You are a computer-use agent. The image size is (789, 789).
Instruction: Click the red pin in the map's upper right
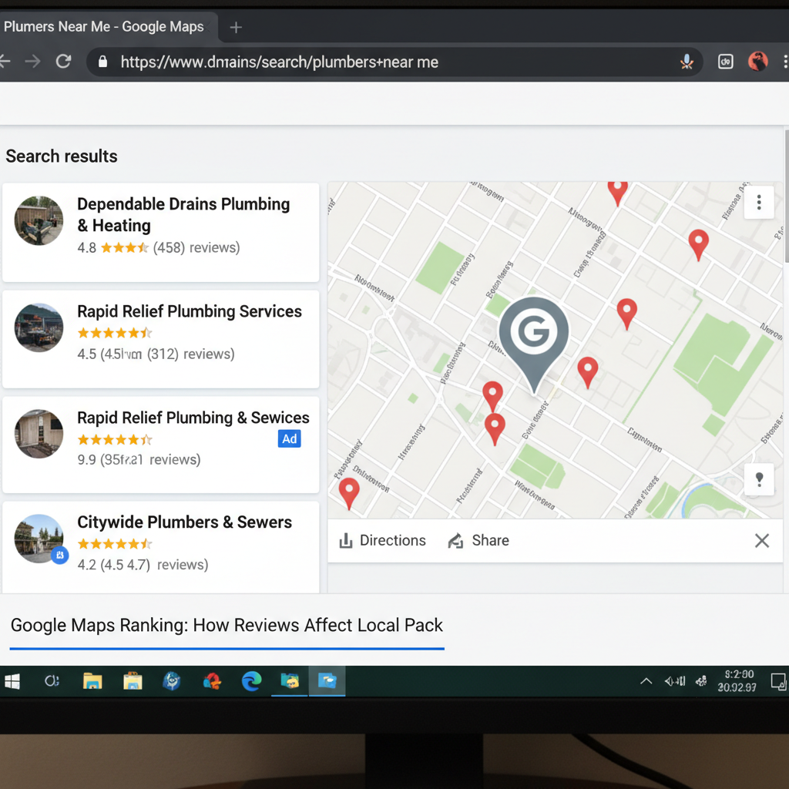coord(698,244)
